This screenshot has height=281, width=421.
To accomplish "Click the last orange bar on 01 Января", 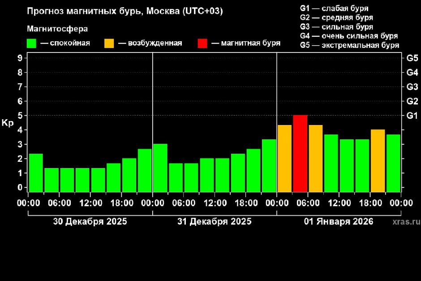I will [378, 160].
